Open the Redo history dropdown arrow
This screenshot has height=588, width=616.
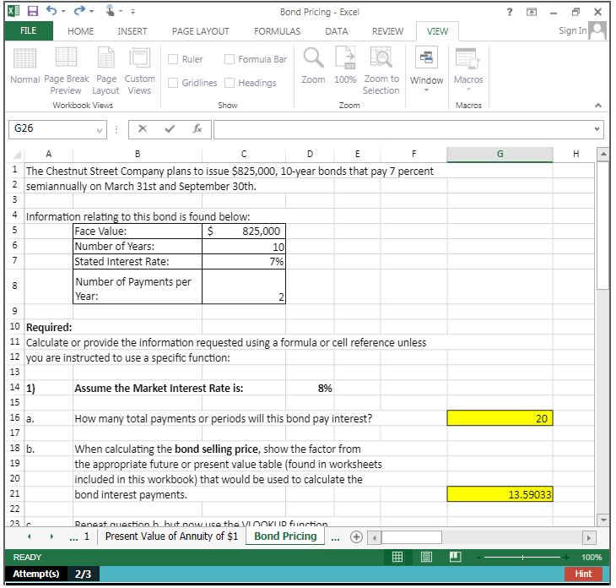[x=91, y=12]
